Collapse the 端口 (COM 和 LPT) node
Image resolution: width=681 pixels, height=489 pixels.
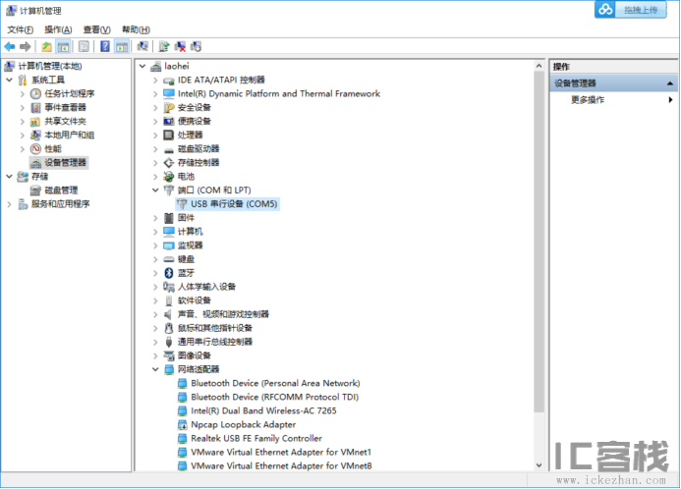pyautogui.click(x=155, y=190)
